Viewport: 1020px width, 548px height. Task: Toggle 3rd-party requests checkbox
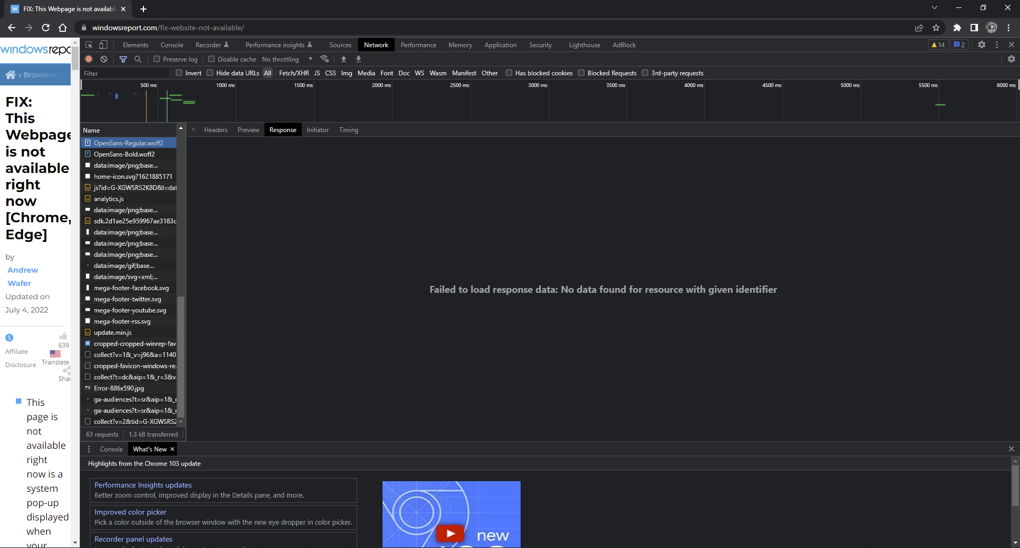645,73
